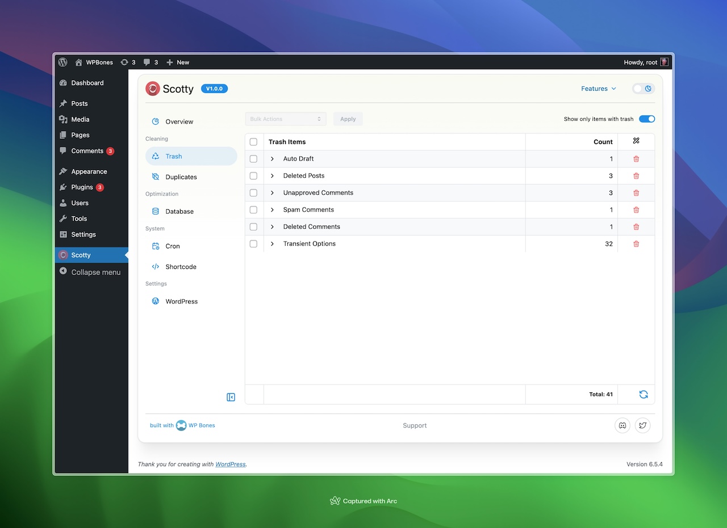
Task: Click the clean-all icon in table header
Action: 636,141
